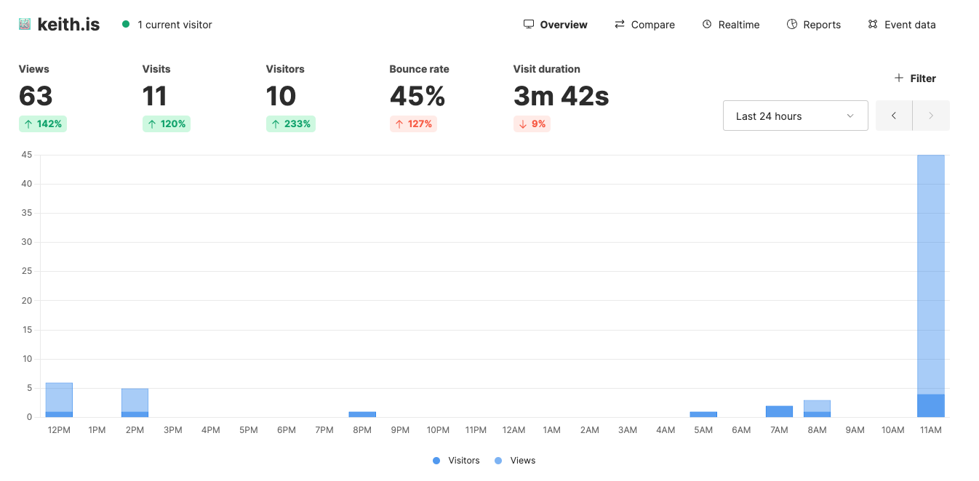Click the Reports clock icon
Viewport: 979px width, 481px height.
coord(791,23)
